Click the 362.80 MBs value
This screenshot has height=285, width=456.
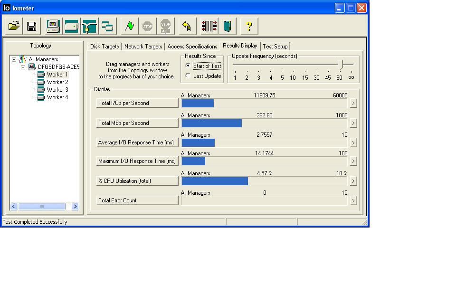[x=265, y=115]
